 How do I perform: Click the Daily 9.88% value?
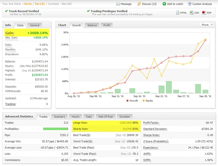pyautogui.click(x=44, y=45)
